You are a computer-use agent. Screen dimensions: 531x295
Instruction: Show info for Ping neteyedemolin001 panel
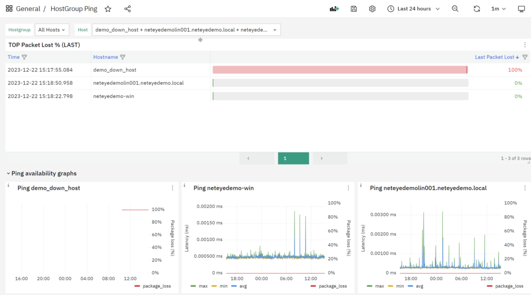pyautogui.click(x=361, y=185)
